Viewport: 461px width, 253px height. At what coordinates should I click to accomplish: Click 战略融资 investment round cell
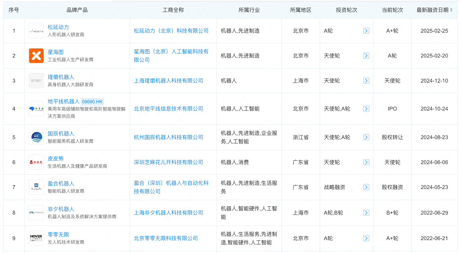click(335, 187)
